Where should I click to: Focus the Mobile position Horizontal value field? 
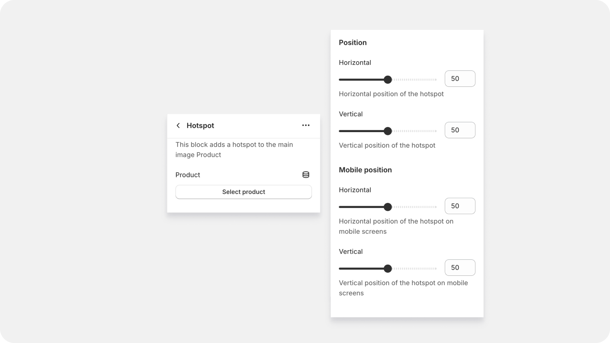[460, 206]
